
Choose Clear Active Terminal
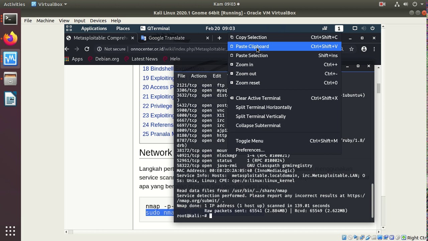tap(284, 98)
